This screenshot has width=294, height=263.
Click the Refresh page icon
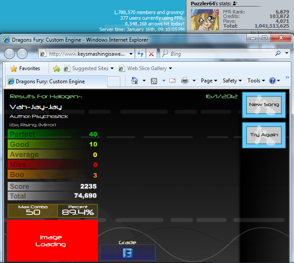[x=141, y=54]
